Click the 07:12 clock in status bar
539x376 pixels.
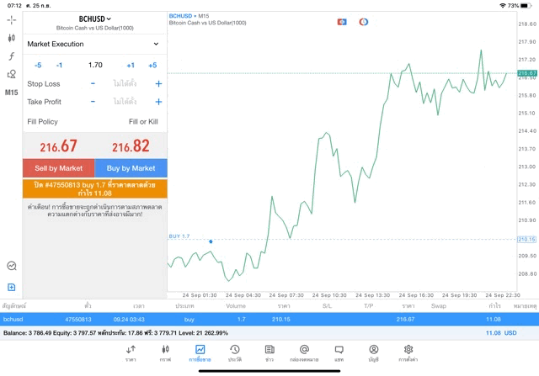pyautogui.click(x=14, y=6)
